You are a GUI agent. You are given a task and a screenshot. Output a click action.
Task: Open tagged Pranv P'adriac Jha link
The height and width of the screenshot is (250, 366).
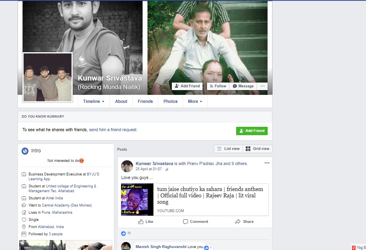tap(205, 163)
